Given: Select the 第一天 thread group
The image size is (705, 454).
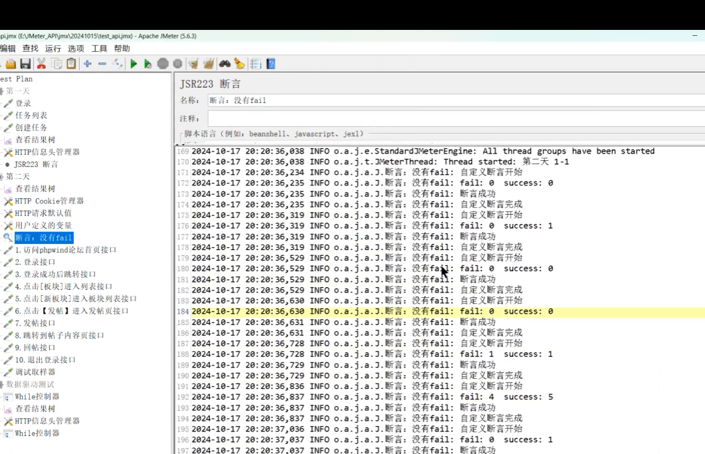Looking at the screenshot, I should coord(17,91).
